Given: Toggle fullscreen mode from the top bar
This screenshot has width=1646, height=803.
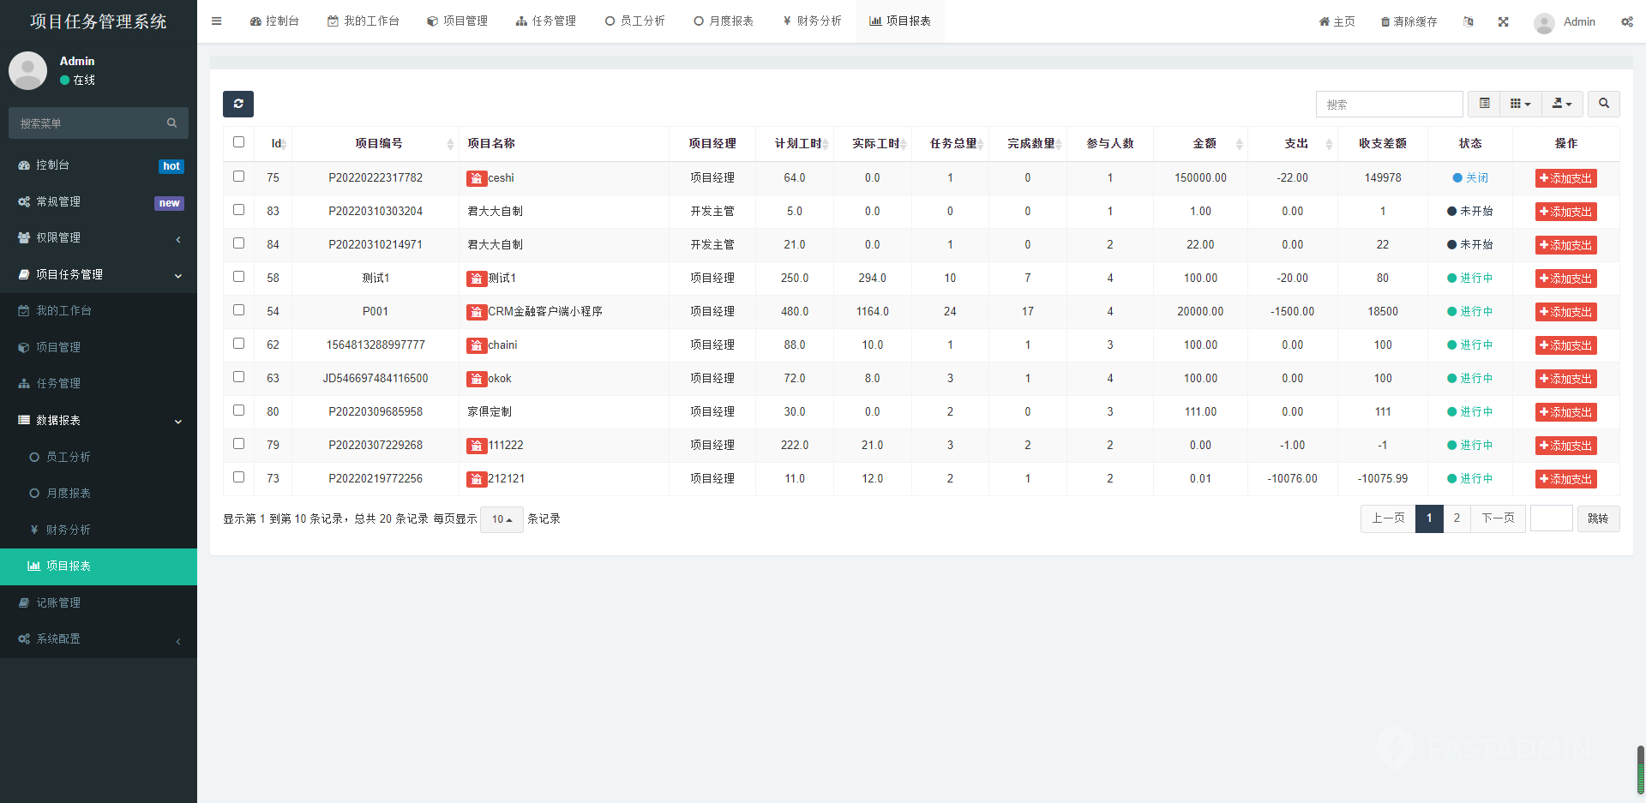Looking at the screenshot, I should click(1503, 21).
